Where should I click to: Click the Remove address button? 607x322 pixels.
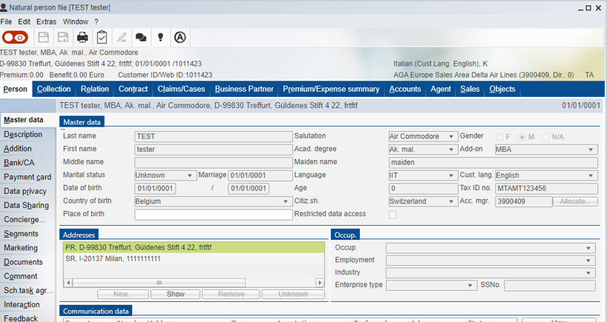click(231, 294)
